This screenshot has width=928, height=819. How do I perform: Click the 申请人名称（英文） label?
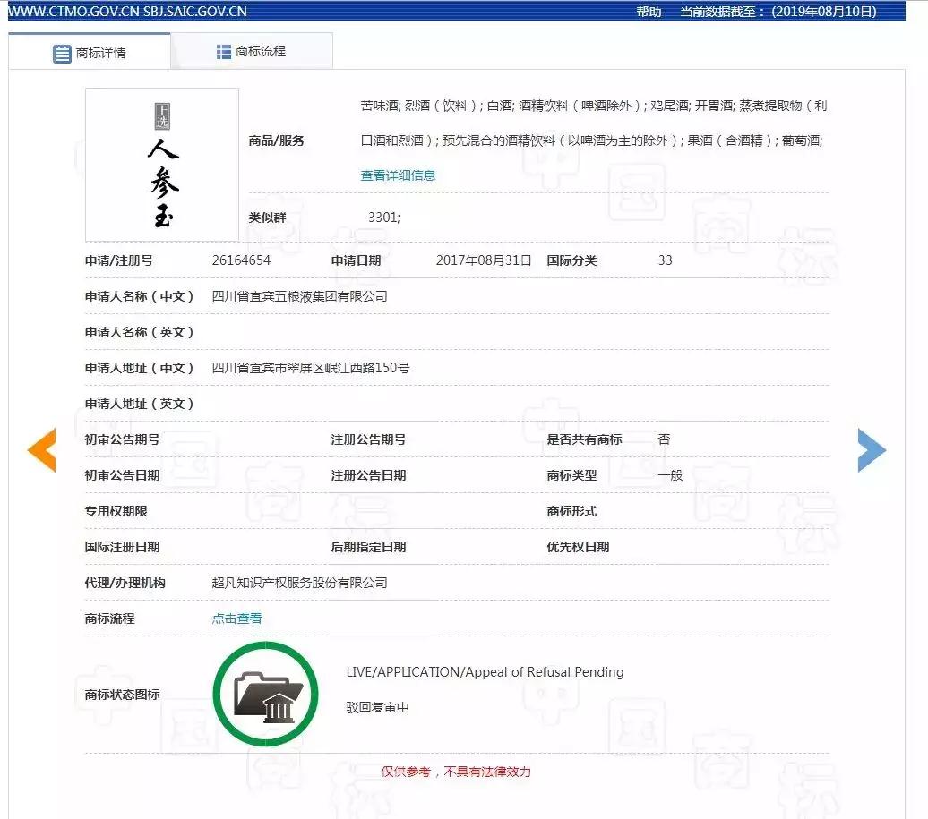(x=140, y=332)
